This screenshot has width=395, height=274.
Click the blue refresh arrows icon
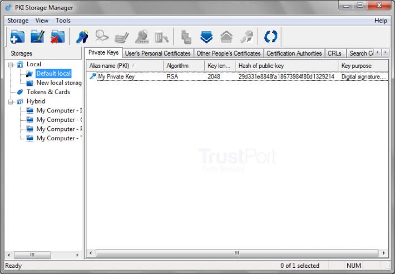[x=271, y=37]
